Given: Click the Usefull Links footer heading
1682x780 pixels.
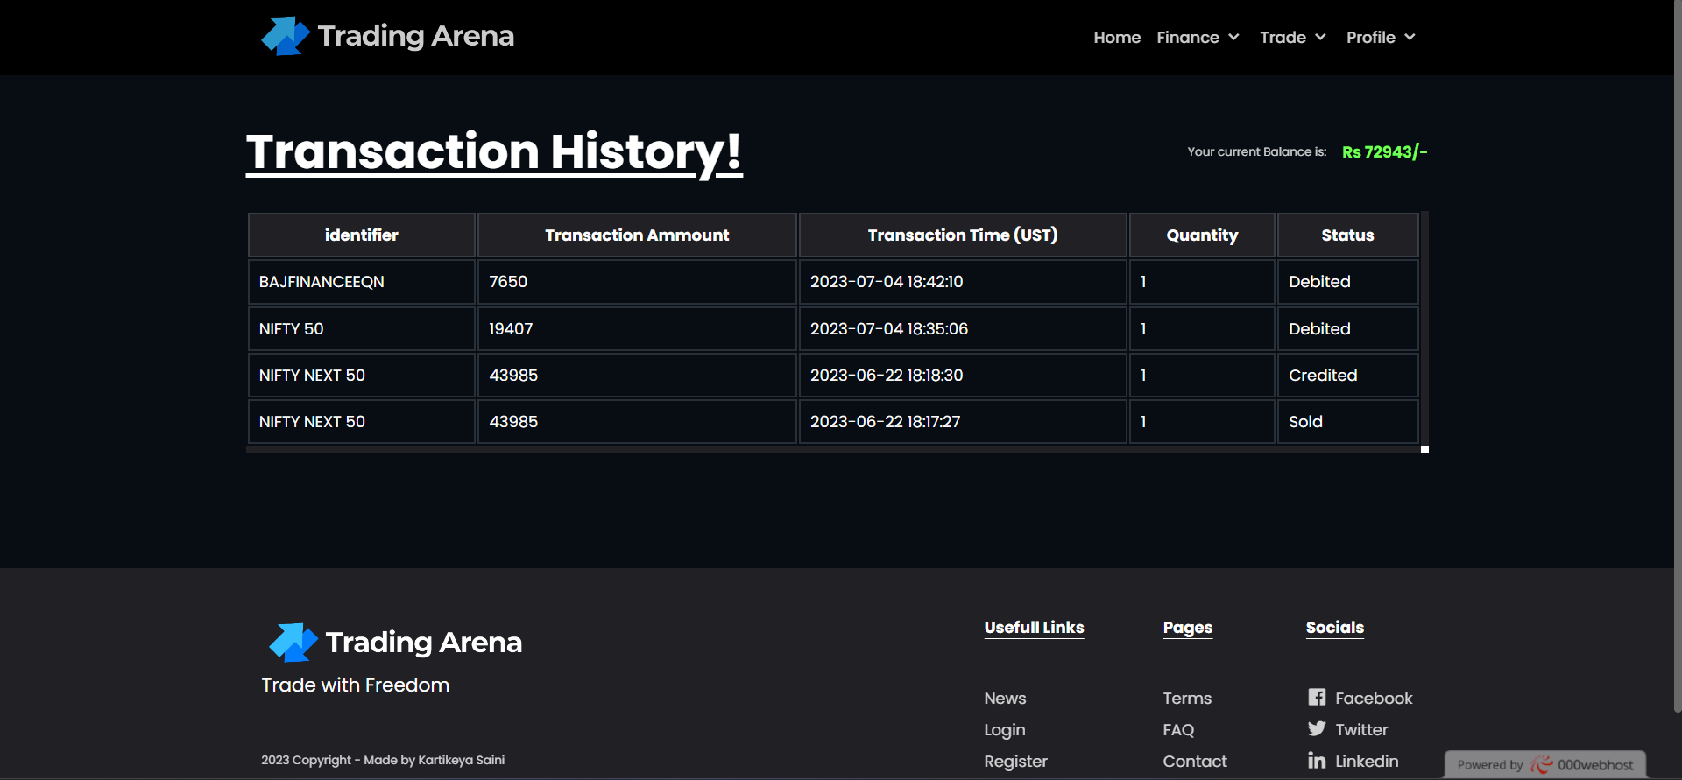Looking at the screenshot, I should 1034,628.
